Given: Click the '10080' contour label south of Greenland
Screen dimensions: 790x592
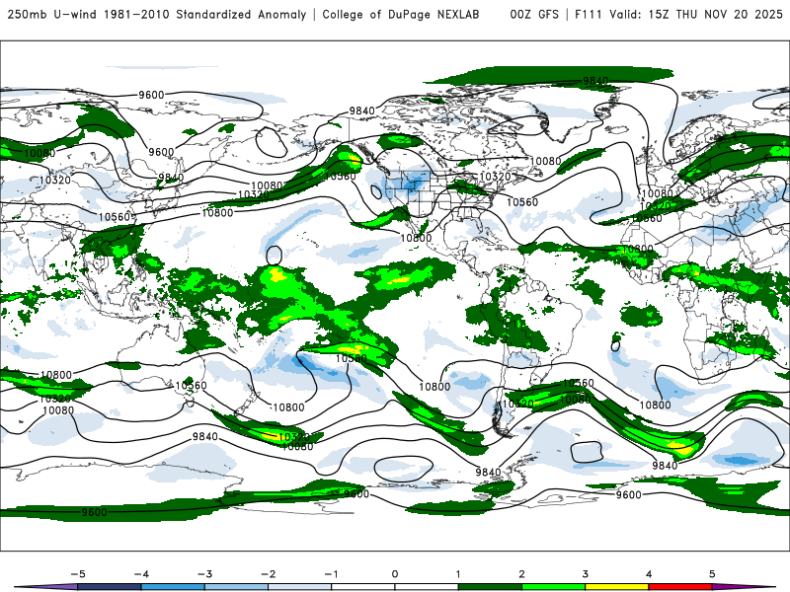Looking at the screenshot, I should (545, 161).
